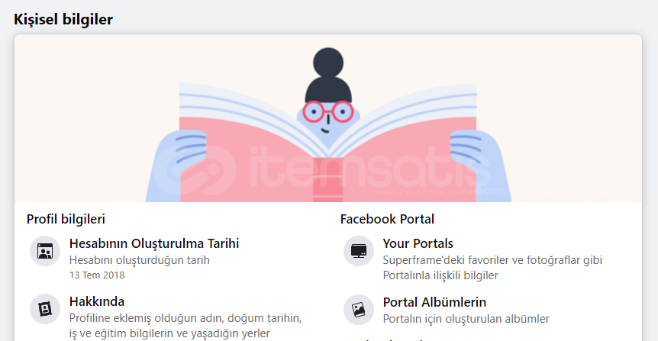Click the Your Portals monitor icon
The width and height of the screenshot is (658, 341).
[x=358, y=251]
